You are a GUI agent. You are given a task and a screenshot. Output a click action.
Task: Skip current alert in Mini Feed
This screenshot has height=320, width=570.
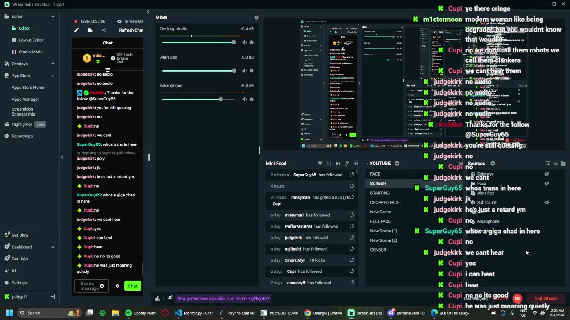click(x=338, y=164)
